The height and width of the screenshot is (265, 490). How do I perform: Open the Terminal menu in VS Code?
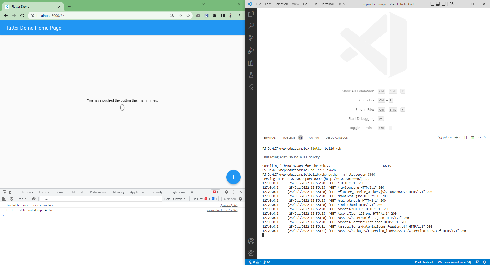pyautogui.click(x=327, y=4)
